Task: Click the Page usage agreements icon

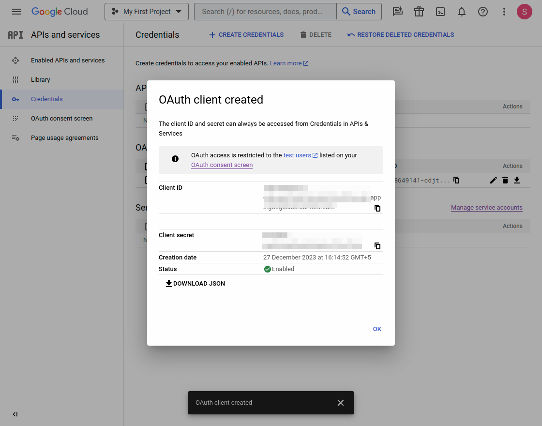Action: point(15,138)
